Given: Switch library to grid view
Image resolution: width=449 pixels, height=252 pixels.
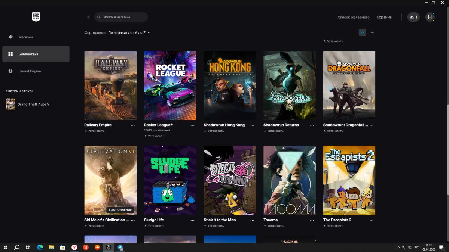Looking at the screenshot, I should click(x=362, y=32).
